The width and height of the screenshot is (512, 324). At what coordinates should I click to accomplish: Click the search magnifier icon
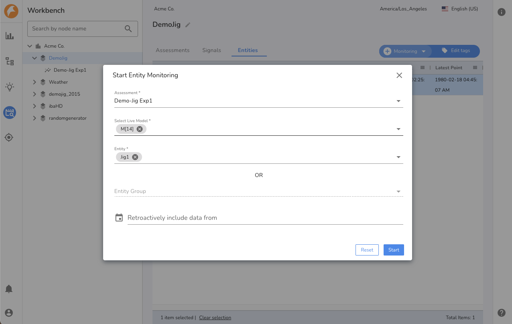click(x=128, y=28)
